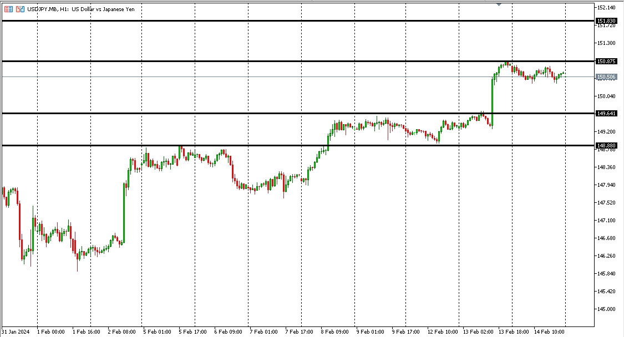Select the lowest thick horizontal line
The width and height of the screenshot is (624, 337).
277,146
